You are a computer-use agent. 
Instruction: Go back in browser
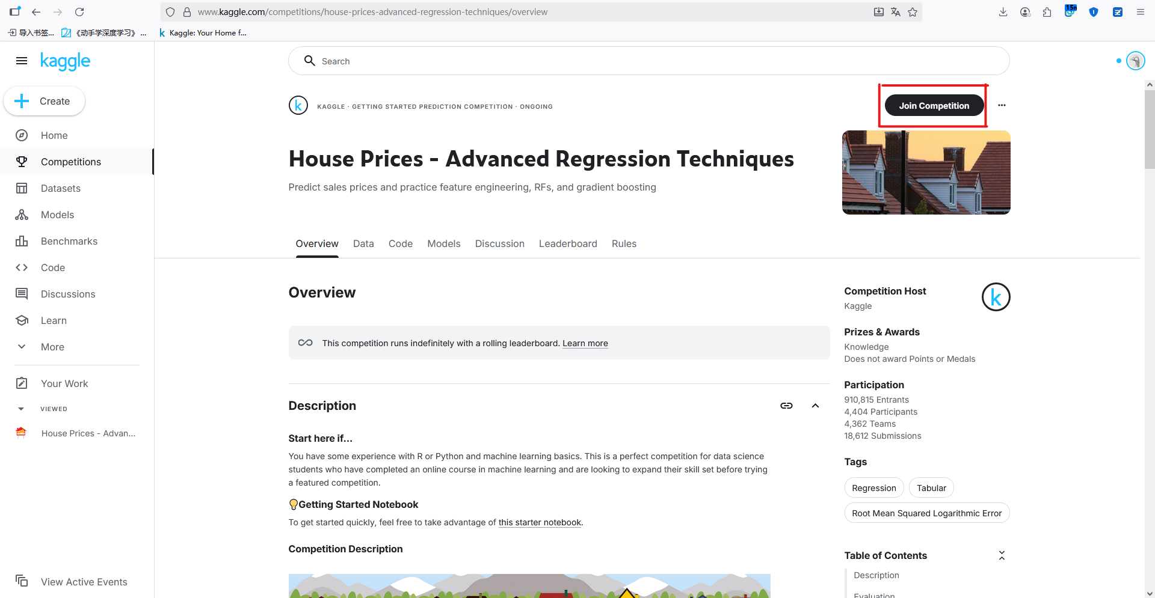(x=36, y=12)
